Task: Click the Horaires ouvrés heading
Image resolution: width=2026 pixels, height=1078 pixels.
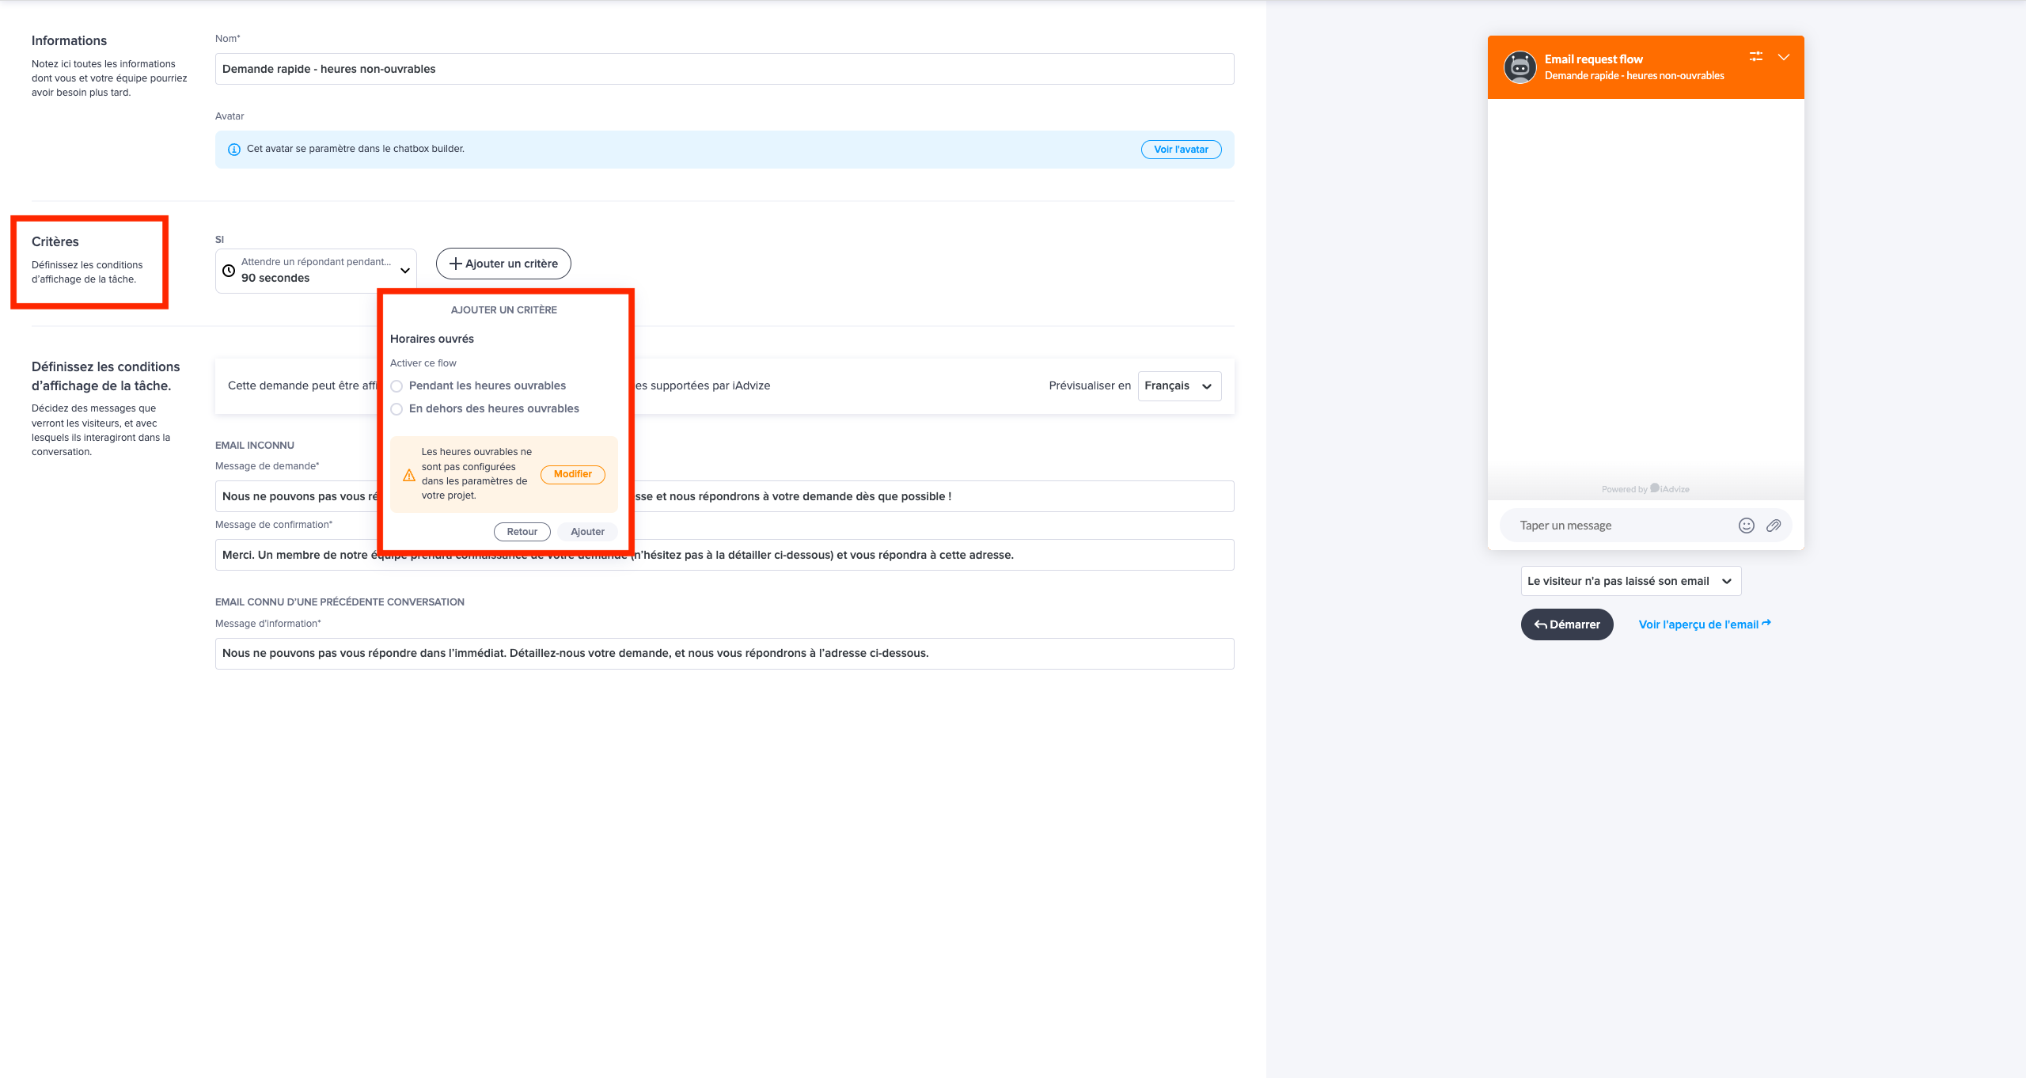Action: coord(432,339)
